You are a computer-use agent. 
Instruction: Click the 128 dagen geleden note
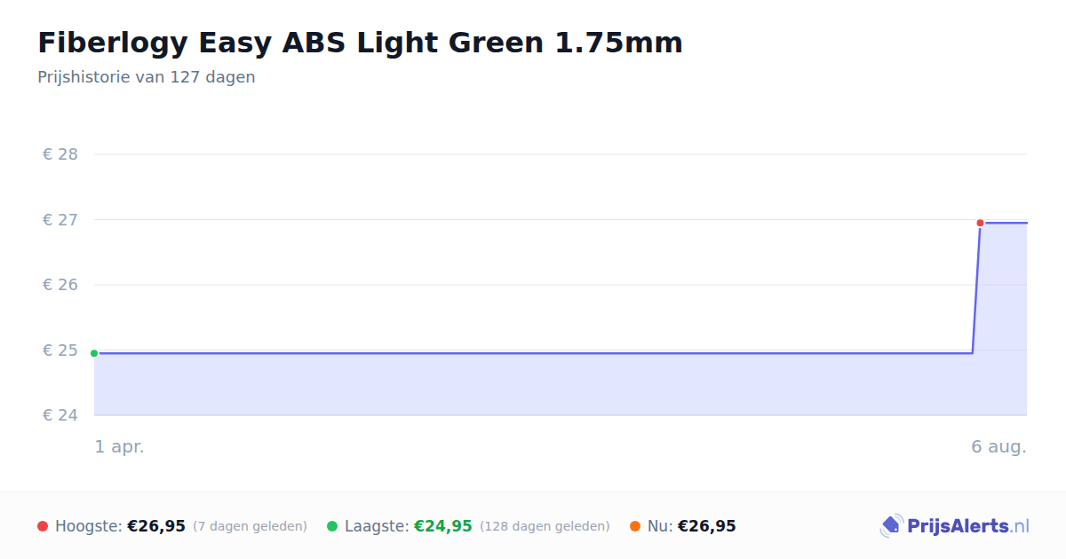tap(545, 526)
